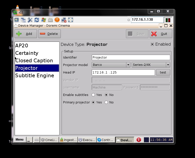Viewport: 195px width, 158px height.
Task: Click the x11 eye icon in title bar
Action: tap(15, 12)
